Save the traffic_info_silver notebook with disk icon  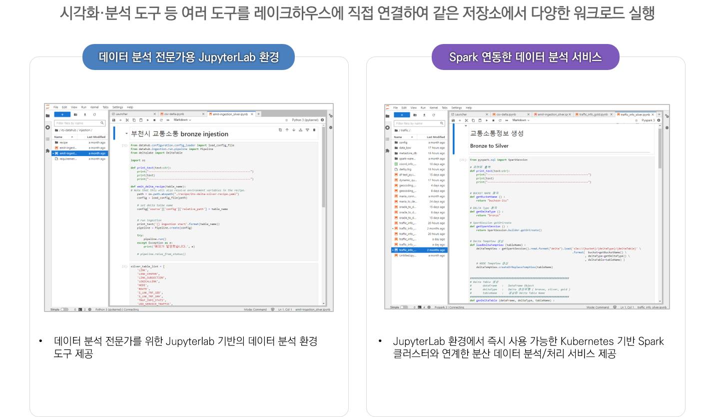pyautogui.click(x=454, y=120)
